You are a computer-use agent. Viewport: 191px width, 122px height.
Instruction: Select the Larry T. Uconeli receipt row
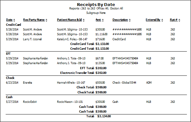tap(90, 39)
